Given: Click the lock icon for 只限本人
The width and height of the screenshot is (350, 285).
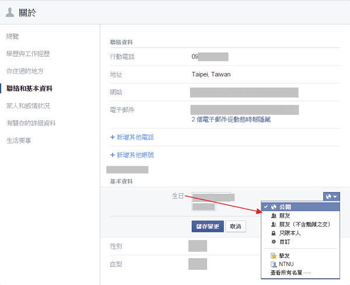Looking at the screenshot, I should [x=274, y=232].
